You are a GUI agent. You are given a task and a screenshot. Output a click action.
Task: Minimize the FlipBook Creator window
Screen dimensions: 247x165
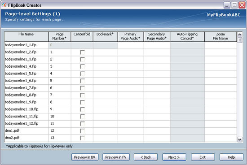(x=227, y=5)
